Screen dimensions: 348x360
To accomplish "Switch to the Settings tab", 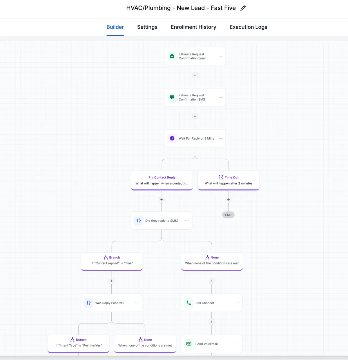I will click(147, 27).
